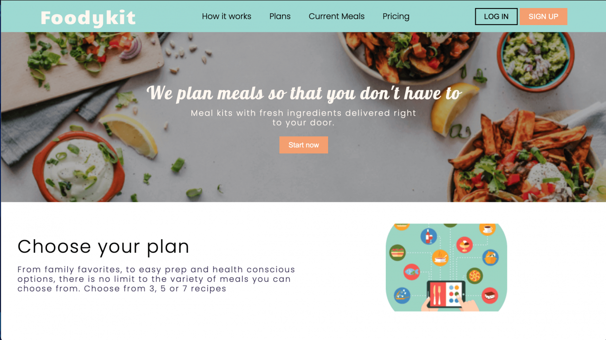
Task: Click the pizza icon in illustration
Action: [x=474, y=276]
